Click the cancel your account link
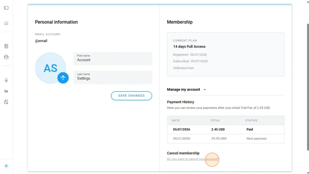309x174 pixels. (x=193, y=159)
